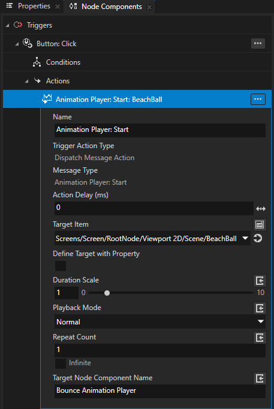Image resolution: width=274 pixels, height=409 pixels.
Task: Open options menu for Animation Player action
Action: tap(258, 99)
